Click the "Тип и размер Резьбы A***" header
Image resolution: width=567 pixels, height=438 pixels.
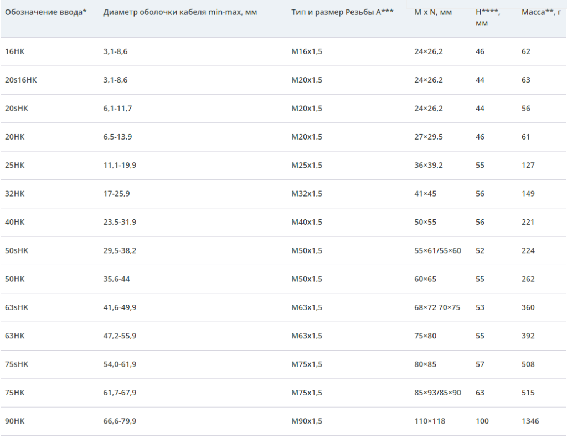pos(342,12)
